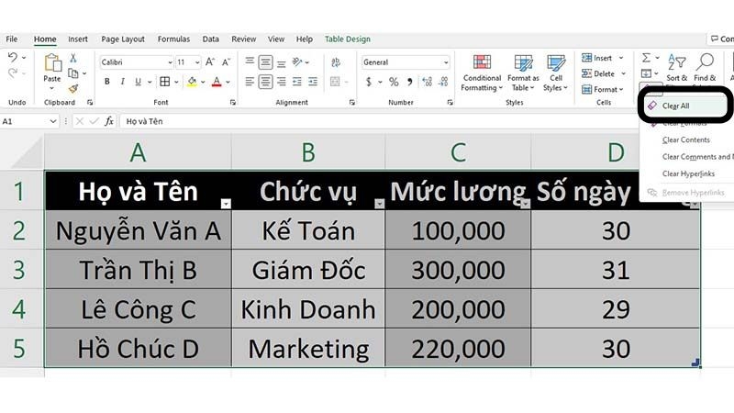This screenshot has width=734, height=413.
Task: Cut selection with the scissors icon
Action: tap(73, 58)
